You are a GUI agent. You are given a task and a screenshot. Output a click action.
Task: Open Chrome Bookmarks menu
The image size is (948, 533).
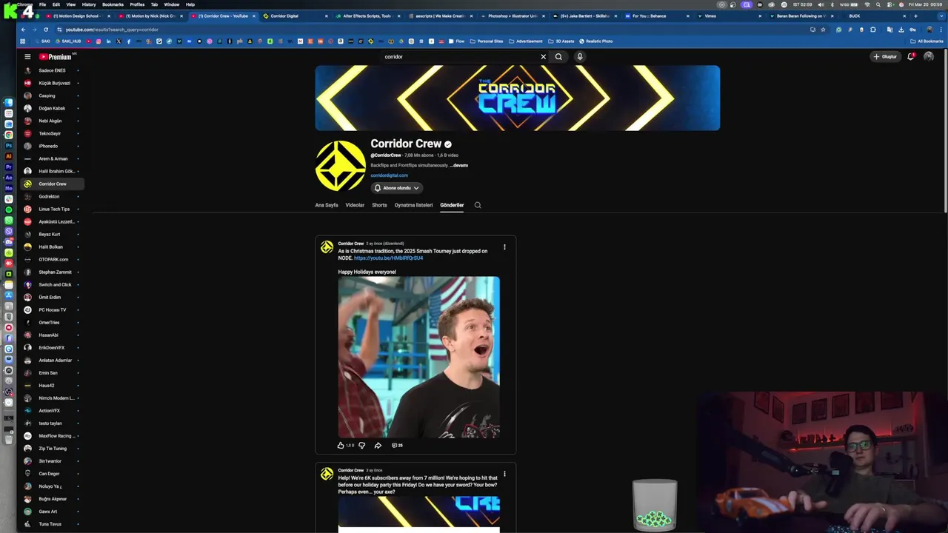tap(113, 4)
